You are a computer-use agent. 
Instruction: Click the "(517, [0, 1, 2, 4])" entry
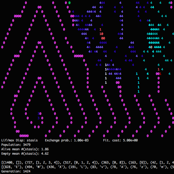[x=81, y=163]
